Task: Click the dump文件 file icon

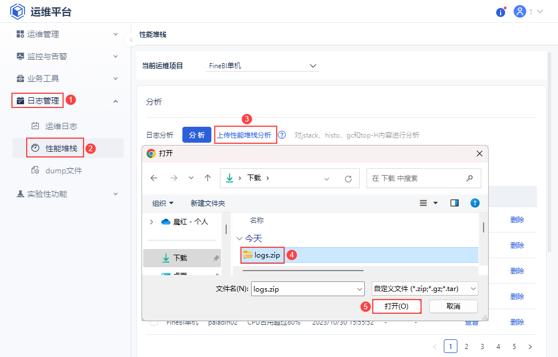Action: pos(35,170)
